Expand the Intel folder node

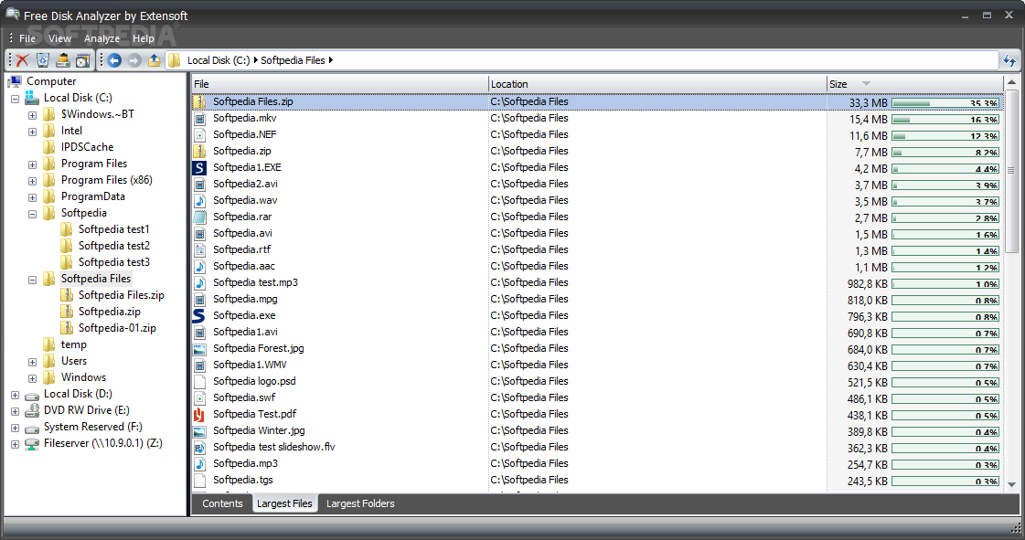pos(32,132)
